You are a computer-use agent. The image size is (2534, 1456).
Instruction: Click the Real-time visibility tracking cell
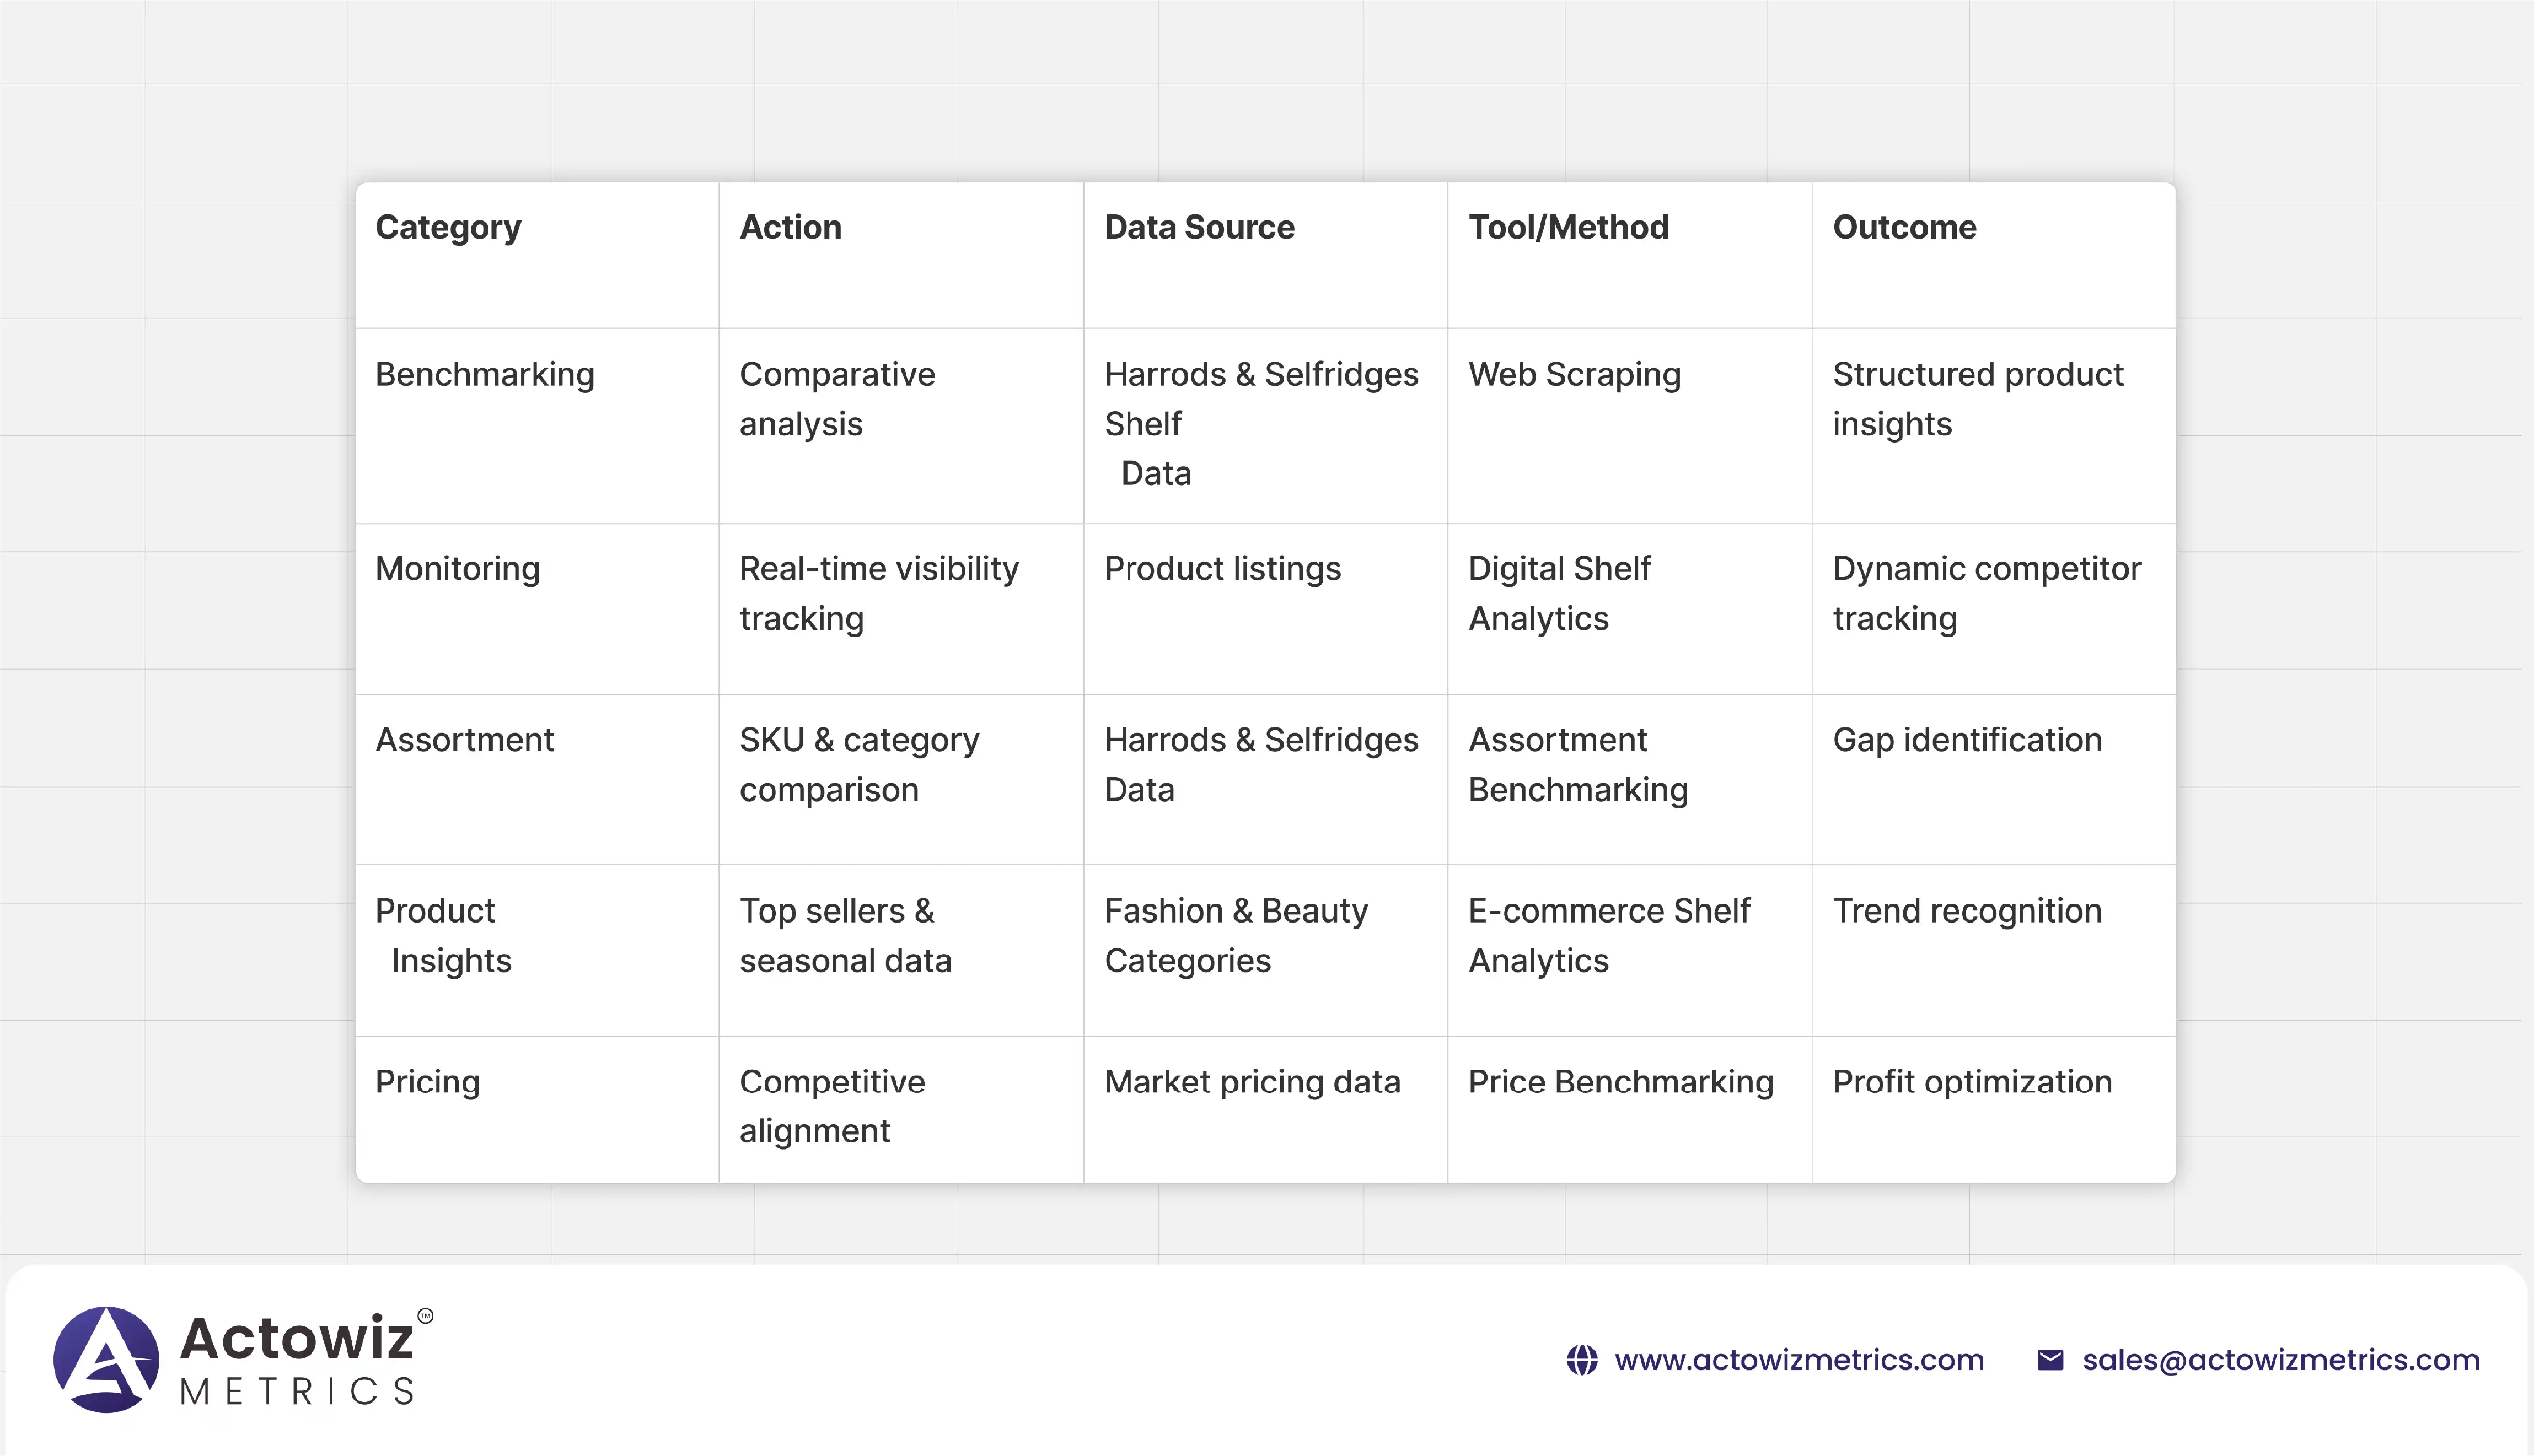tap(878, 593)
